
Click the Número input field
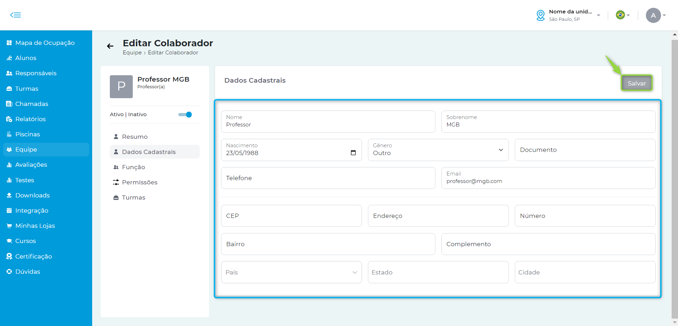coord(585,216)
